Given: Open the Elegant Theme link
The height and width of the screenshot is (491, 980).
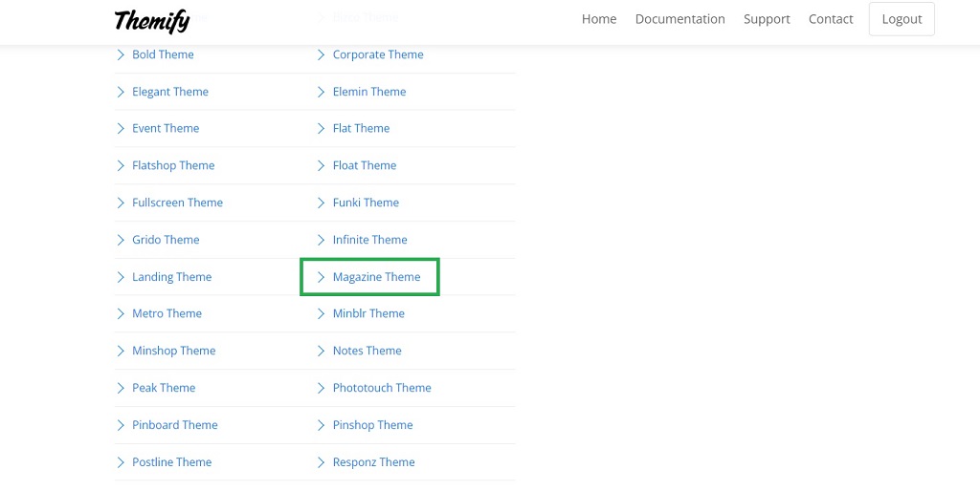Looking at the screenshot, I should [x=170, y=92].
